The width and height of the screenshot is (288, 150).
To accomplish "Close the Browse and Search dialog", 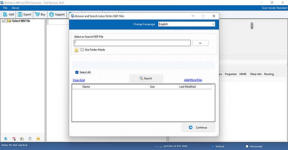I will [214, 16].
